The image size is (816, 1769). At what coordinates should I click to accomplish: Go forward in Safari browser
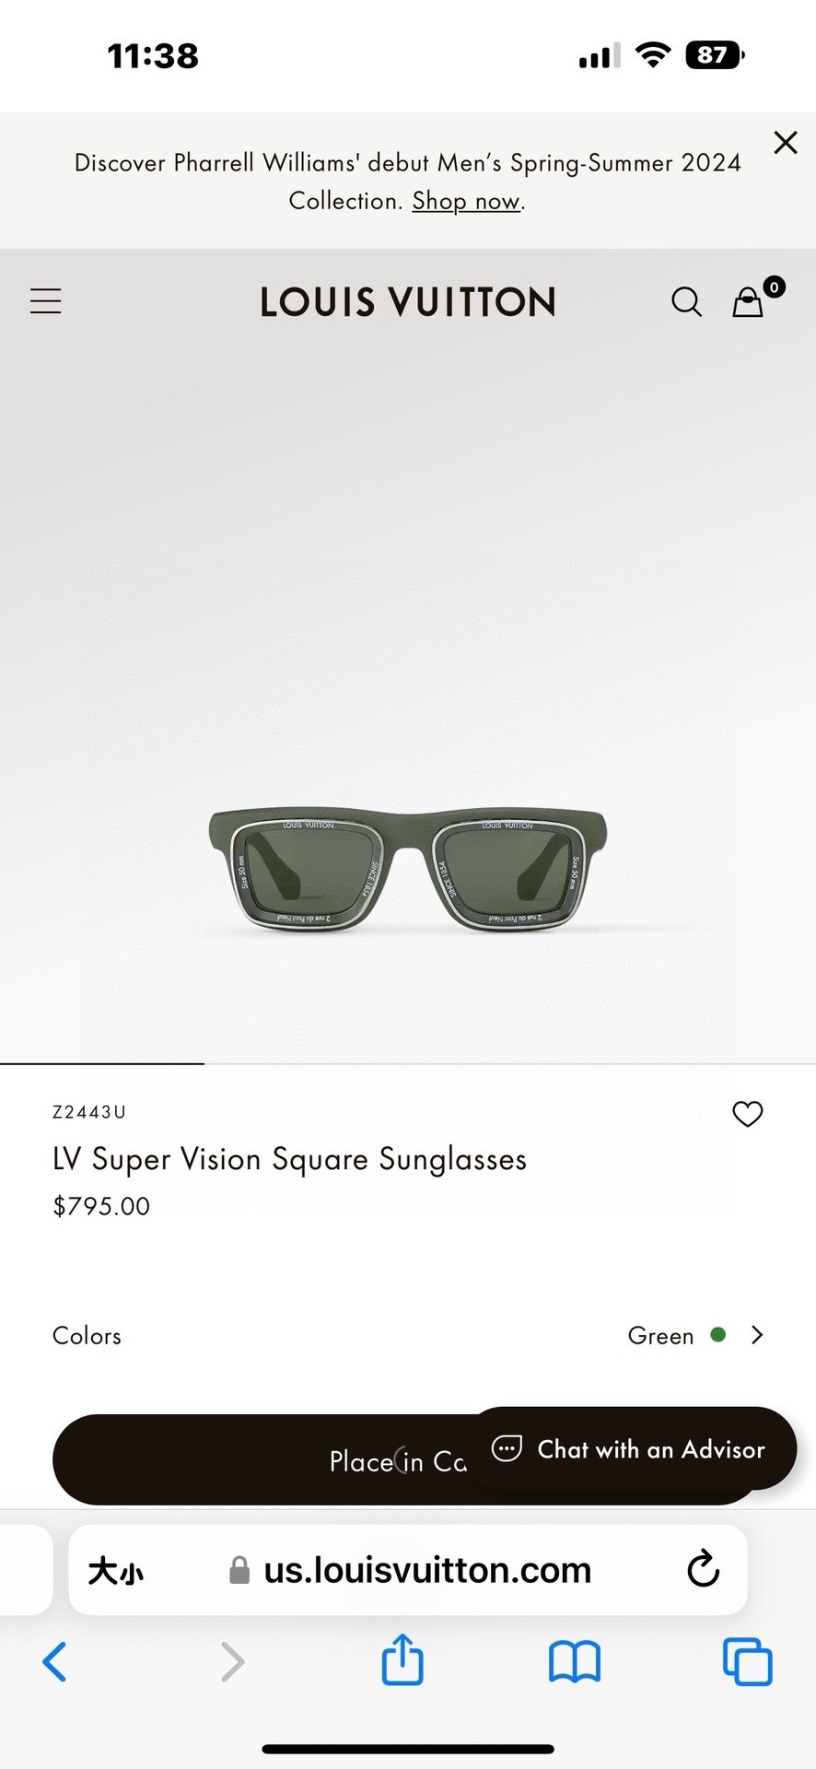pos(232,1662)
